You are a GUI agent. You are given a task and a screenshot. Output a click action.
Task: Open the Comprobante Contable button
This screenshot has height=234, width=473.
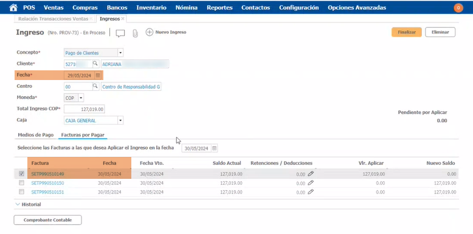47,220
